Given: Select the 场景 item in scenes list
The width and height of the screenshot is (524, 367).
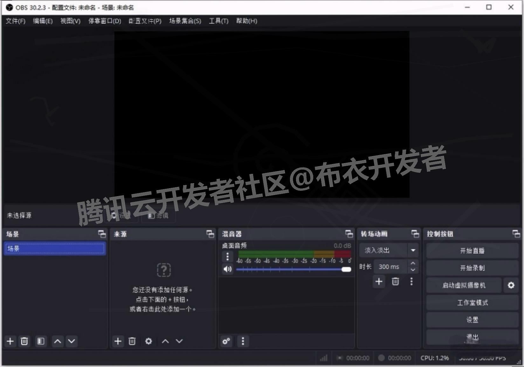Looking at the screenshot, I should click(55, 248).
